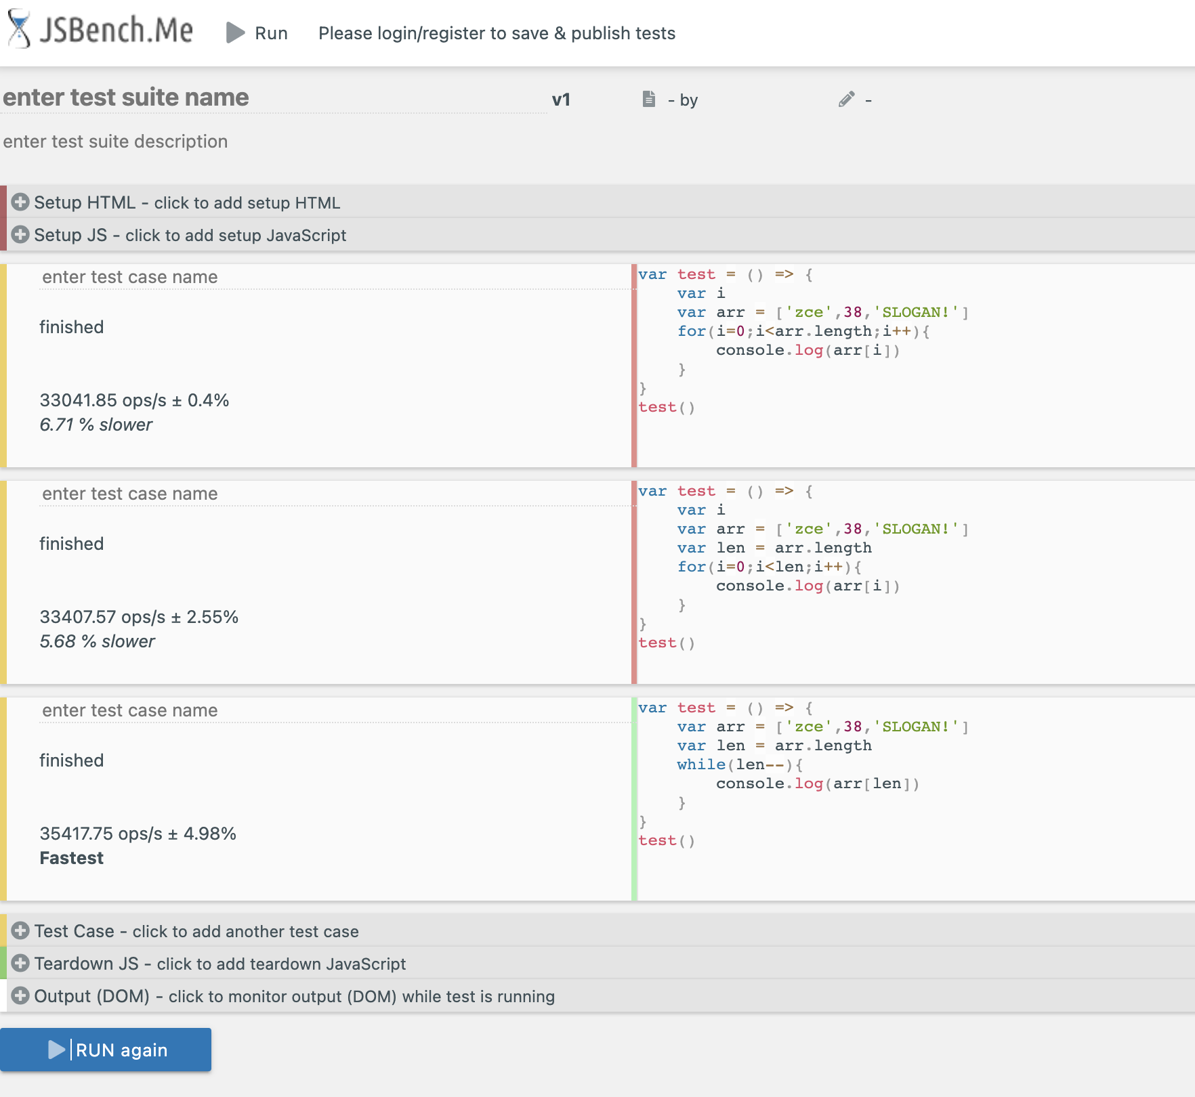This screenshot has height=1097, width=1195.
Task: Click the first test case name field
Action: (x=332, y=277)
